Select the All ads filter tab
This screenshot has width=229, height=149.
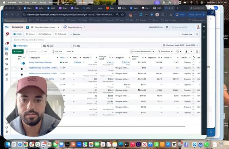coord(18,34)
